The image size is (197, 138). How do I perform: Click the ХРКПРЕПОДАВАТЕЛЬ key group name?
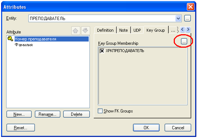[125, 51]
